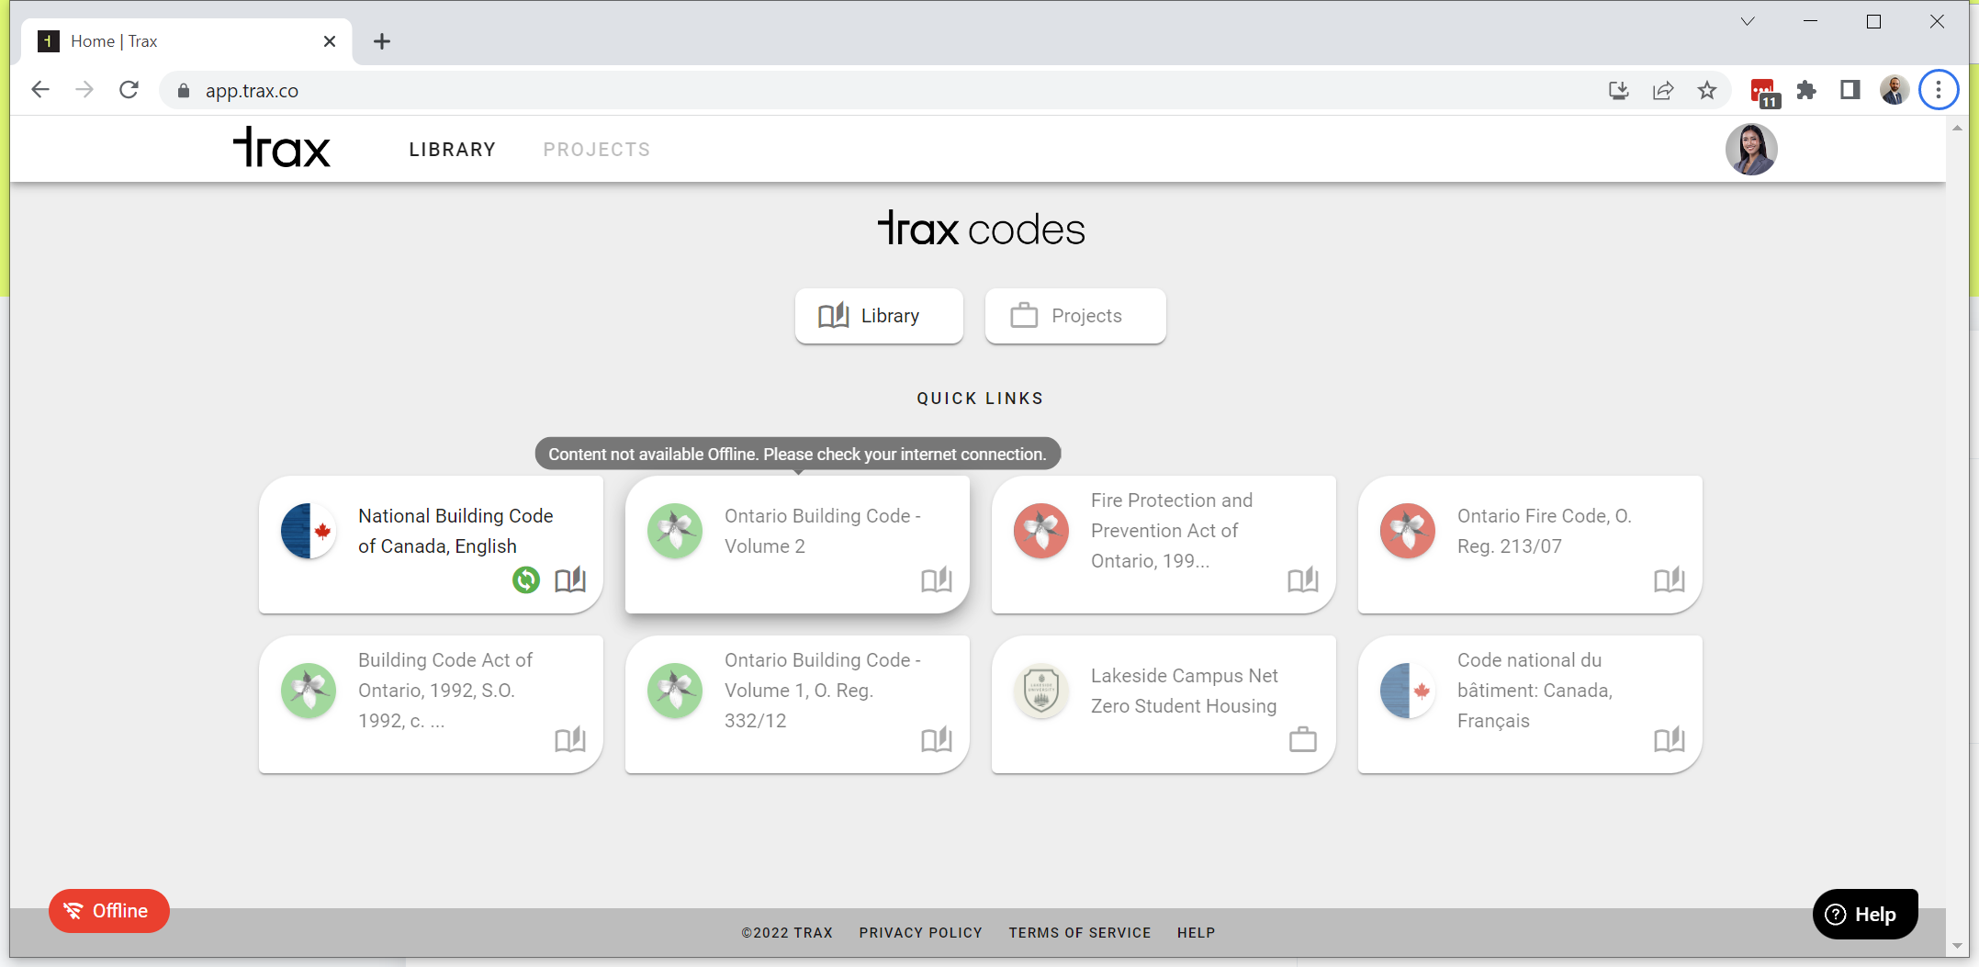1979x967 pixels.
Task: Click the trillium icon on Ontario Building Code Volume 2
Action: (675, 531)
